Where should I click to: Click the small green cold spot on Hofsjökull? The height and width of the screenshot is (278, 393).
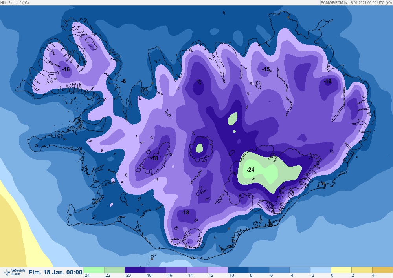pos(199,148)
